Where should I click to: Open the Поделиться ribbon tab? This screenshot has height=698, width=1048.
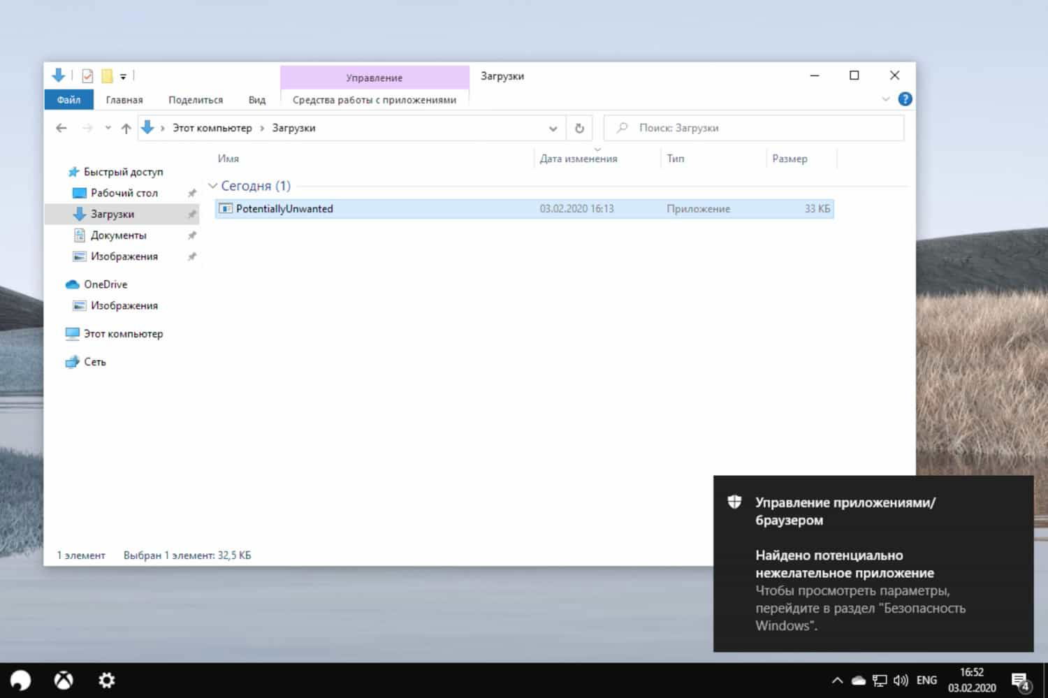[x=196, y=100]
